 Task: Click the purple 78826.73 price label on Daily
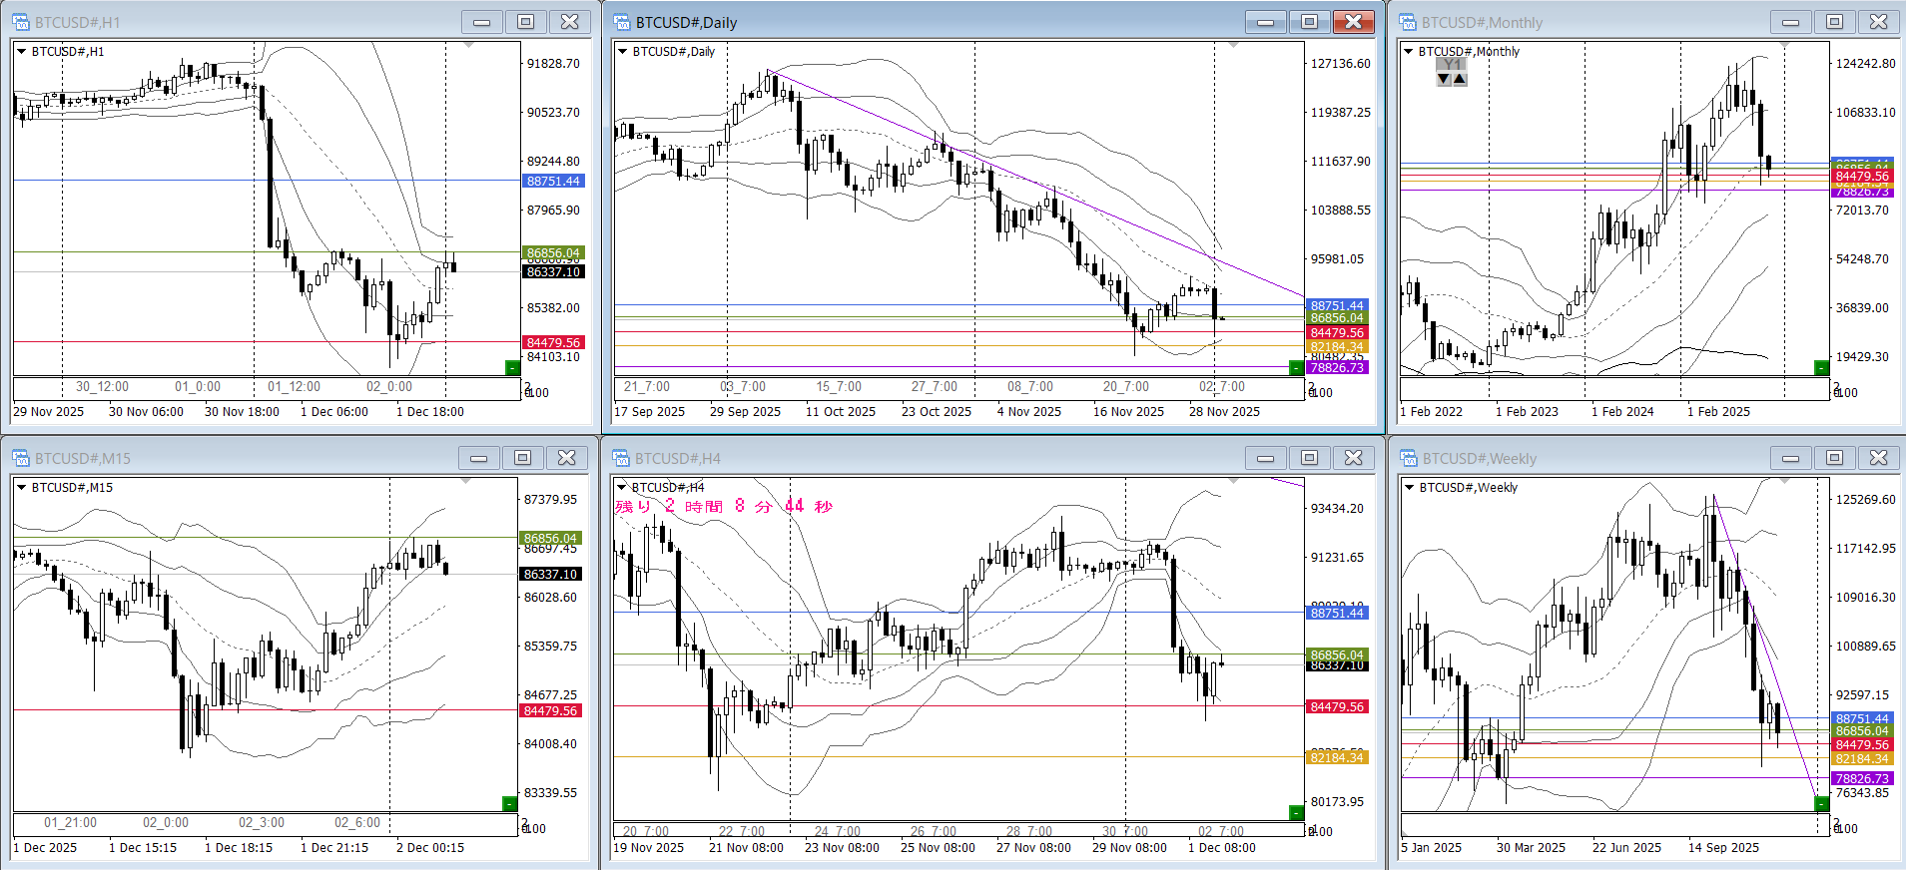[x=1336, y=368]
